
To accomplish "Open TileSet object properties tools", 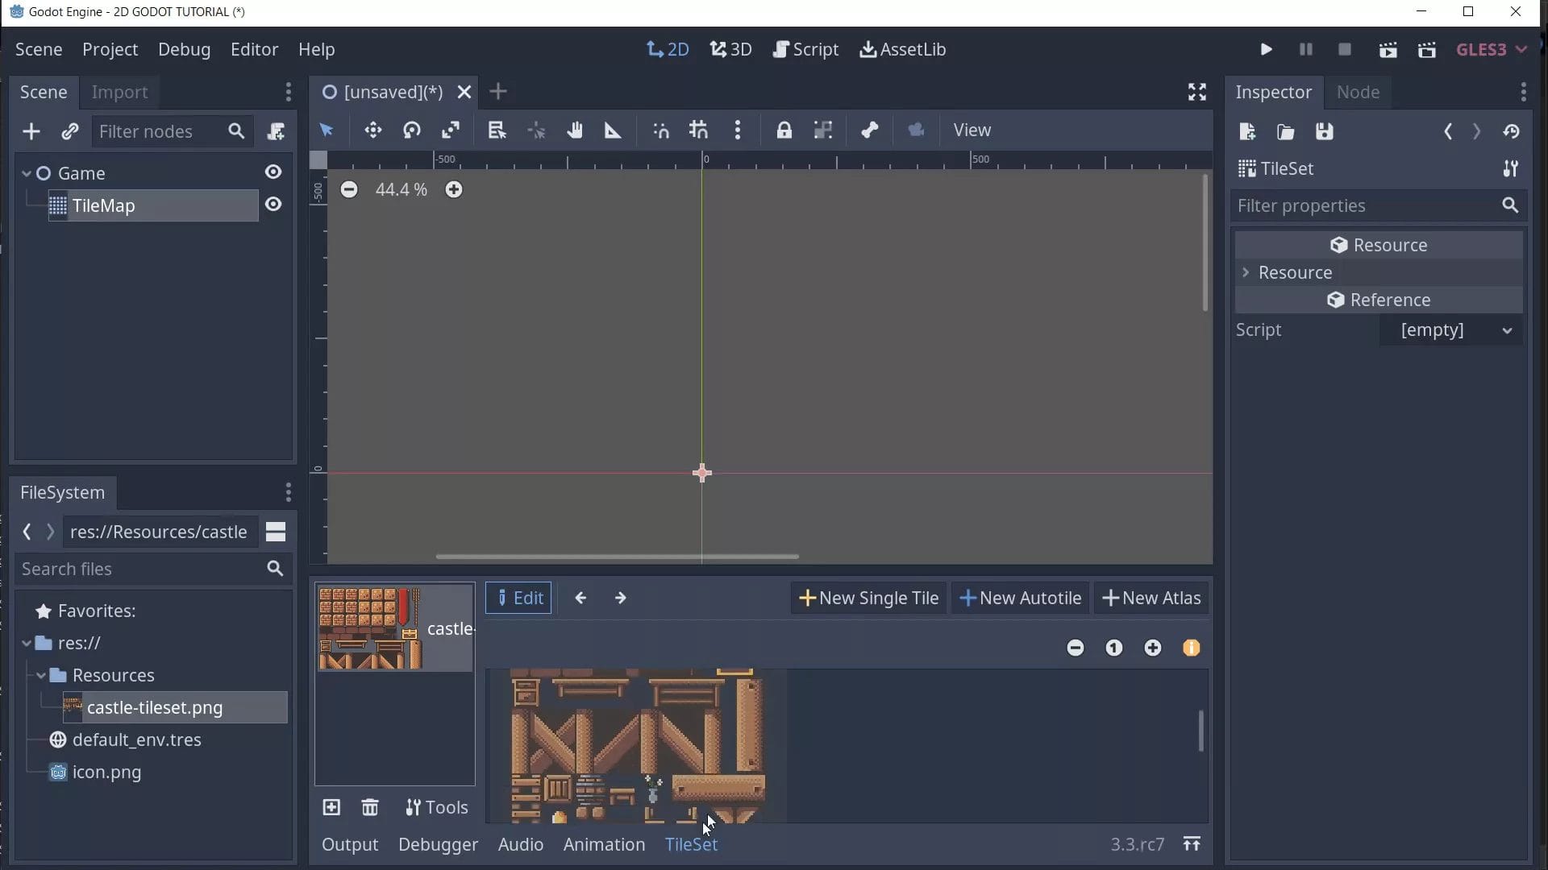I will pyautogui.click(x=1511, y=168).
